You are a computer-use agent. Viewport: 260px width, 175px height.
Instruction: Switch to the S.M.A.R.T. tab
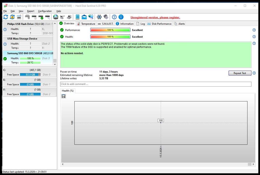(x=106, y=24)
